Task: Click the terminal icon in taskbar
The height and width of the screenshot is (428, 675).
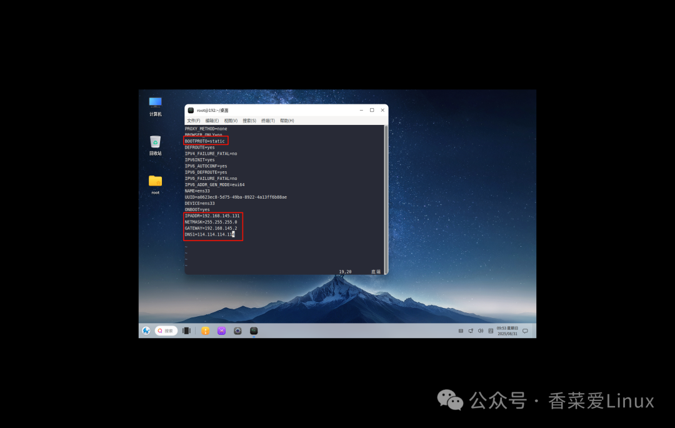Action: [254, 331]
